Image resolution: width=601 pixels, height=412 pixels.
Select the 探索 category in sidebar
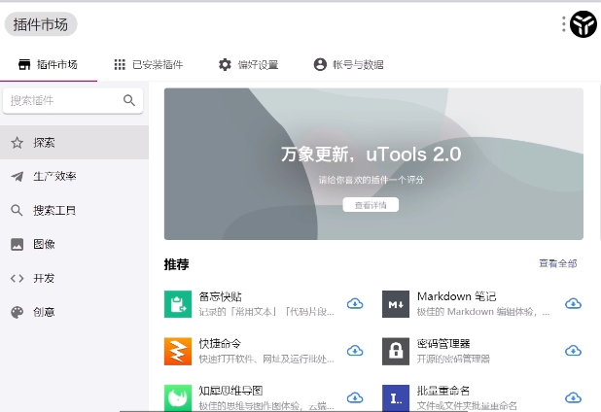(x=74, y=143)
